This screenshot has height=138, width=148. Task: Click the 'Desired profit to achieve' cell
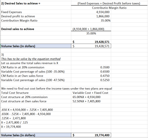[x=36, y=16]
